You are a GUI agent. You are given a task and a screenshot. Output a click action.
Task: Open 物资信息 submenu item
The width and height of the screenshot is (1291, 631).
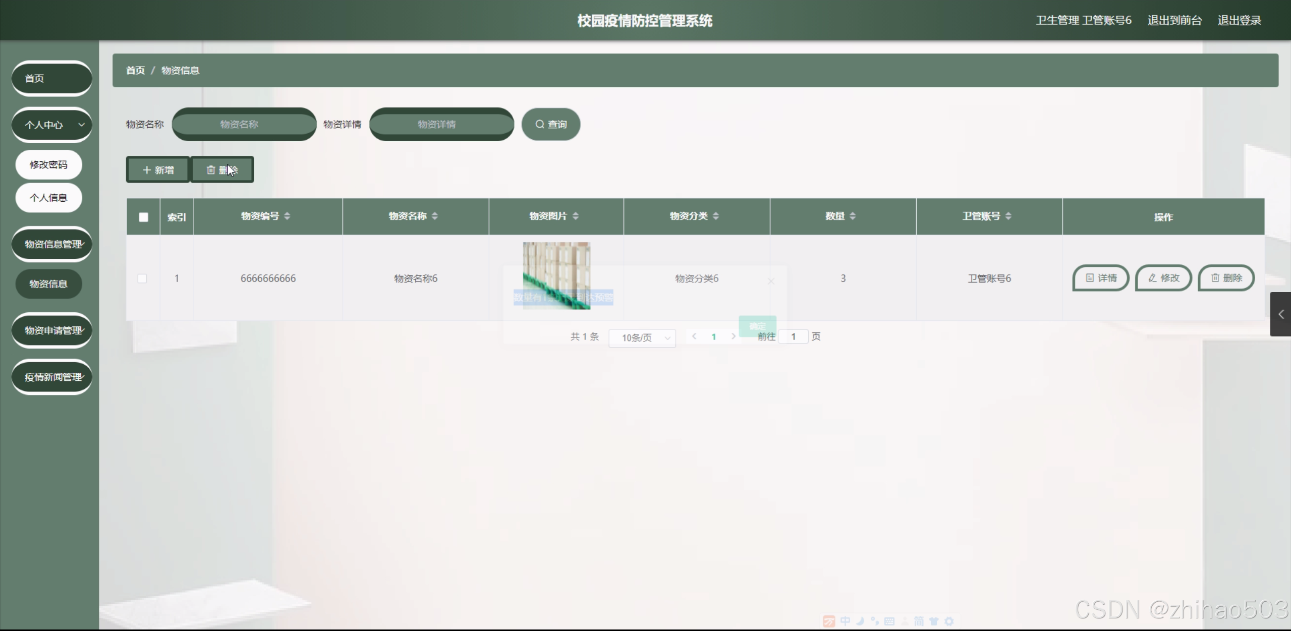tap(48, 284)
